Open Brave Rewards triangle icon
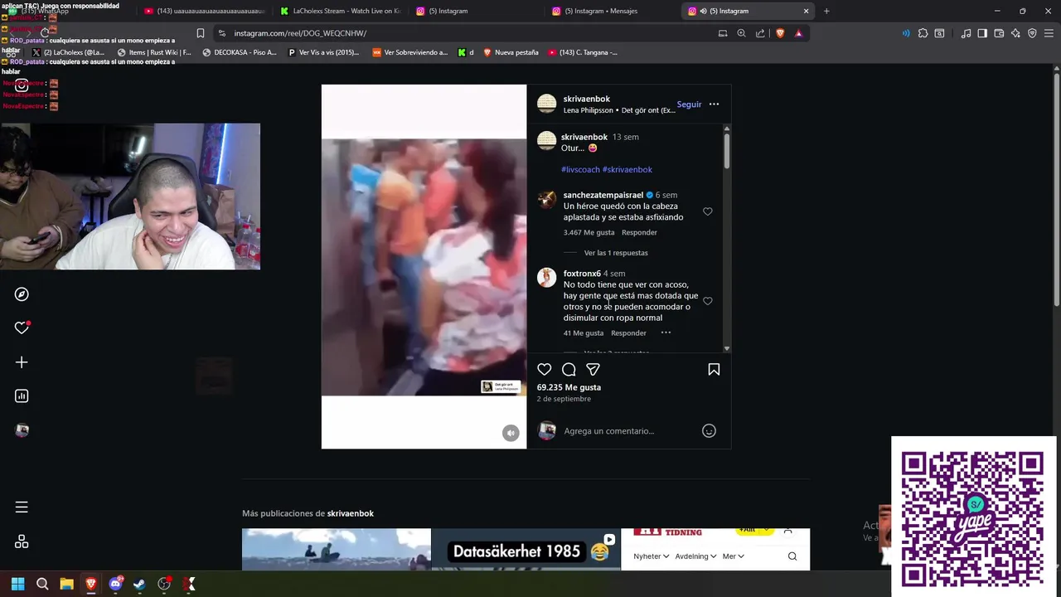 pos(798,33)
